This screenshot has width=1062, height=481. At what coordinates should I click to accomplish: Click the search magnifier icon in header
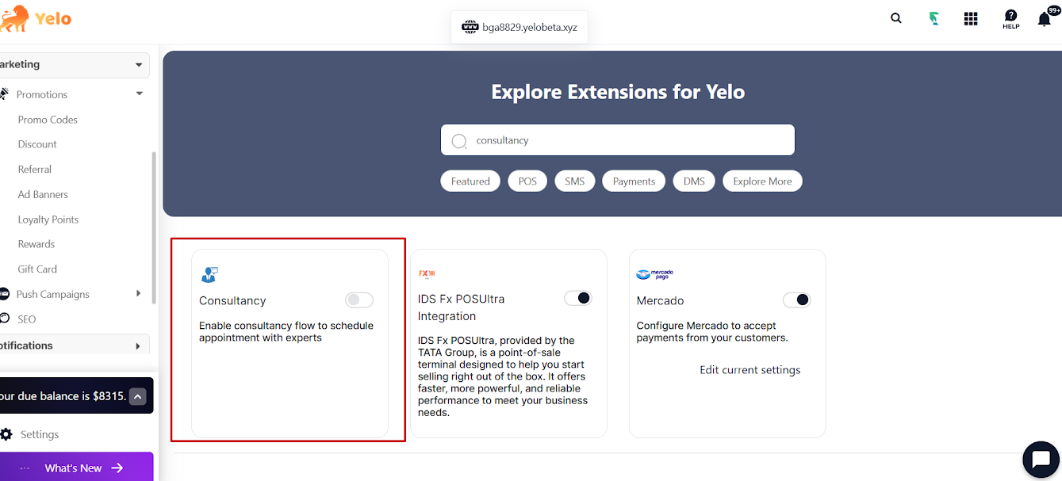pyautogui.click(x=896, y=18)
